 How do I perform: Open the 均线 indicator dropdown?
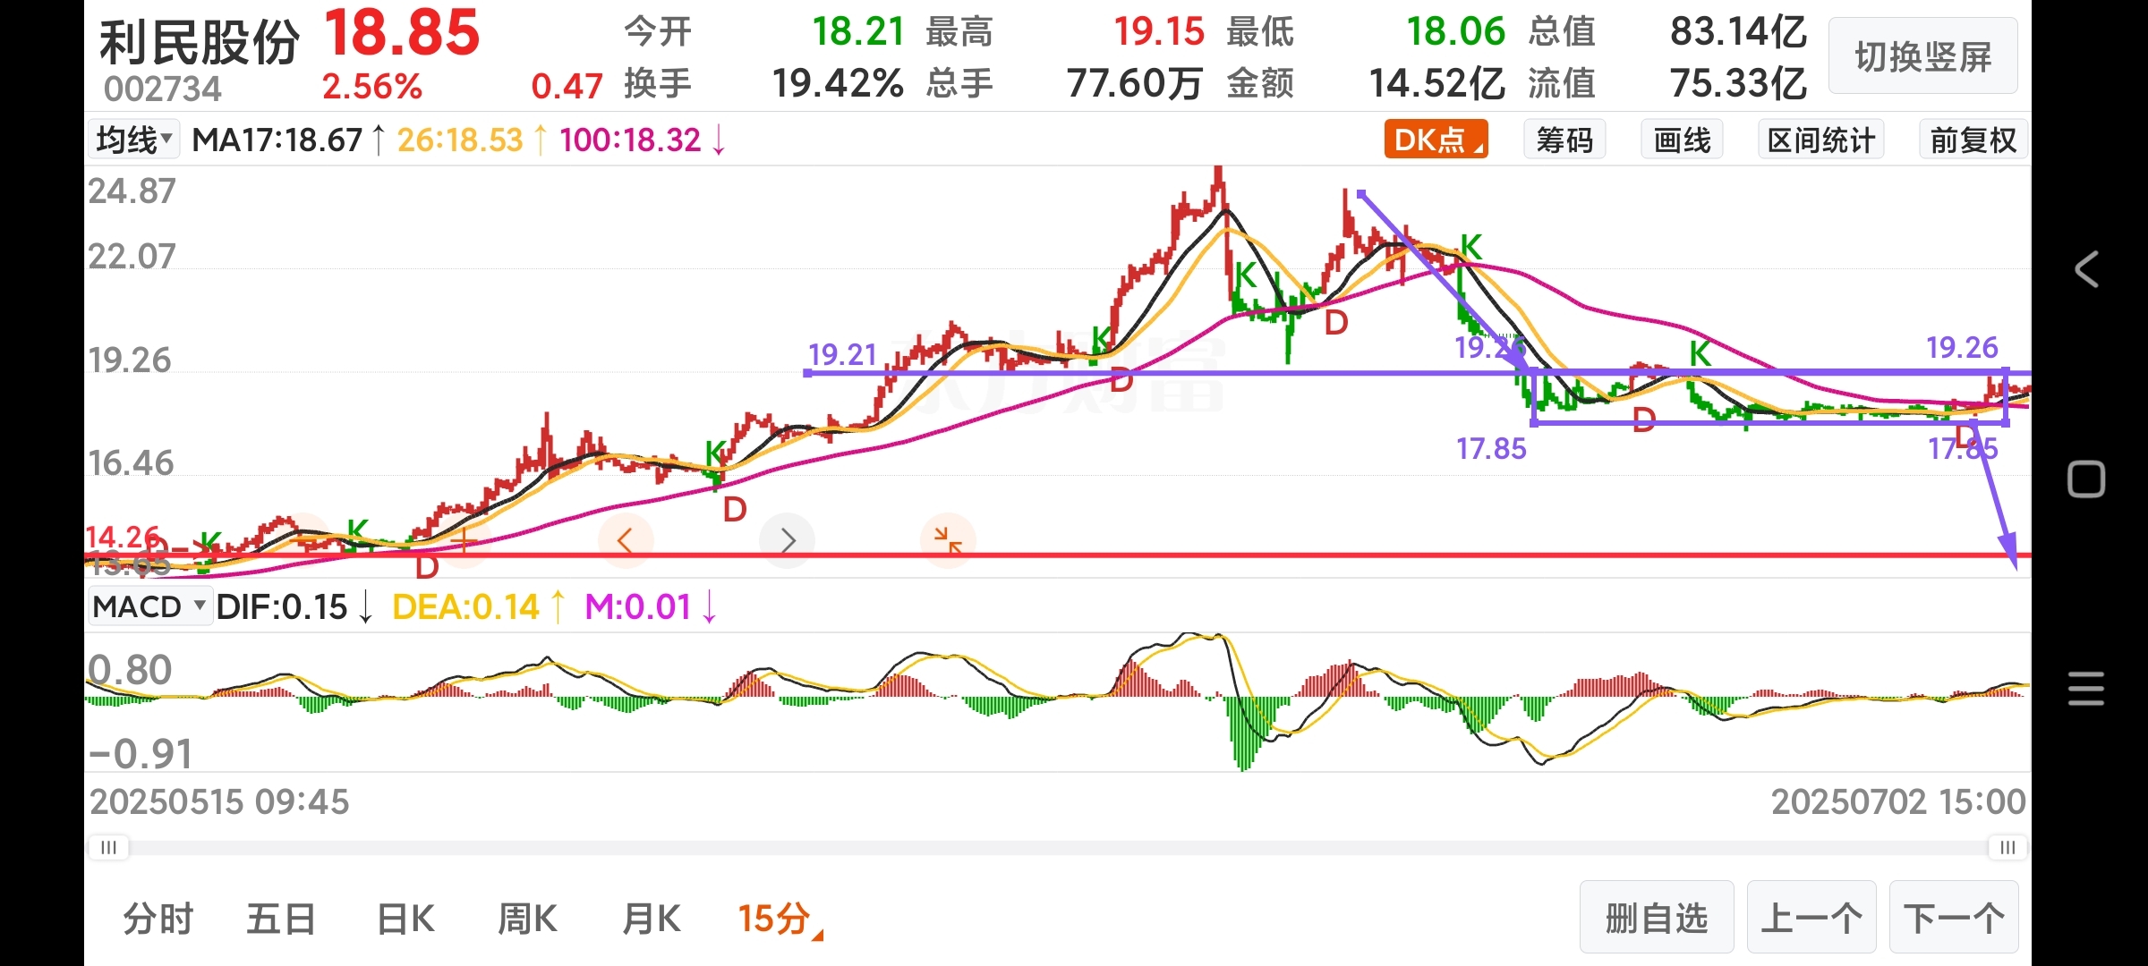click(133, 140)
